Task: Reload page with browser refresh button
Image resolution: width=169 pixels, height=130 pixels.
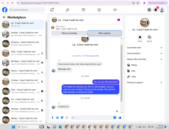Action: coord(12,3)
